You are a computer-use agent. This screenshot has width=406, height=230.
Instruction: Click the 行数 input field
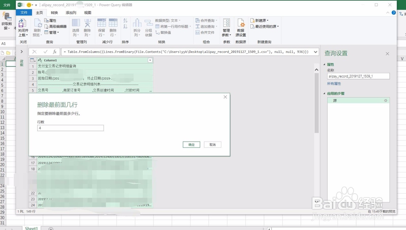(x=70, y=128)
